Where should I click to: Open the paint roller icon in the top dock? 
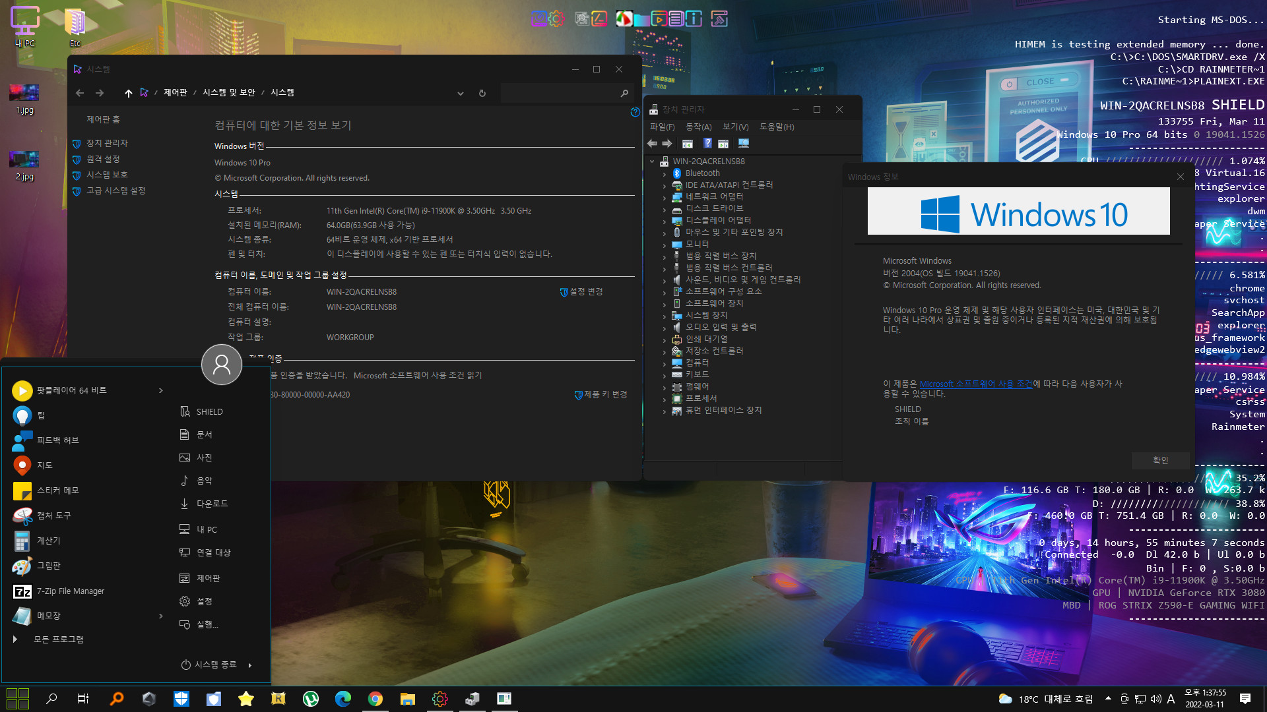pos(719,19)
